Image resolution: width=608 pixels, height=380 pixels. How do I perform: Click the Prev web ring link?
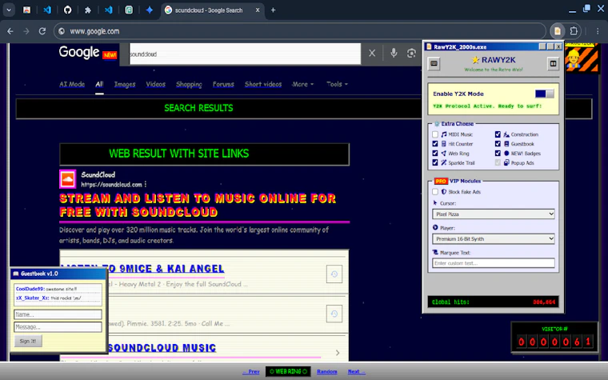(251, 371)
